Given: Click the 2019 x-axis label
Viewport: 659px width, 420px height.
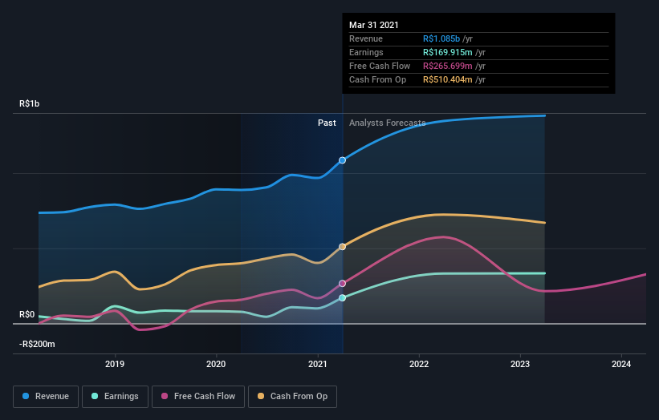Looking at the screenshot, I should point(115,364).
